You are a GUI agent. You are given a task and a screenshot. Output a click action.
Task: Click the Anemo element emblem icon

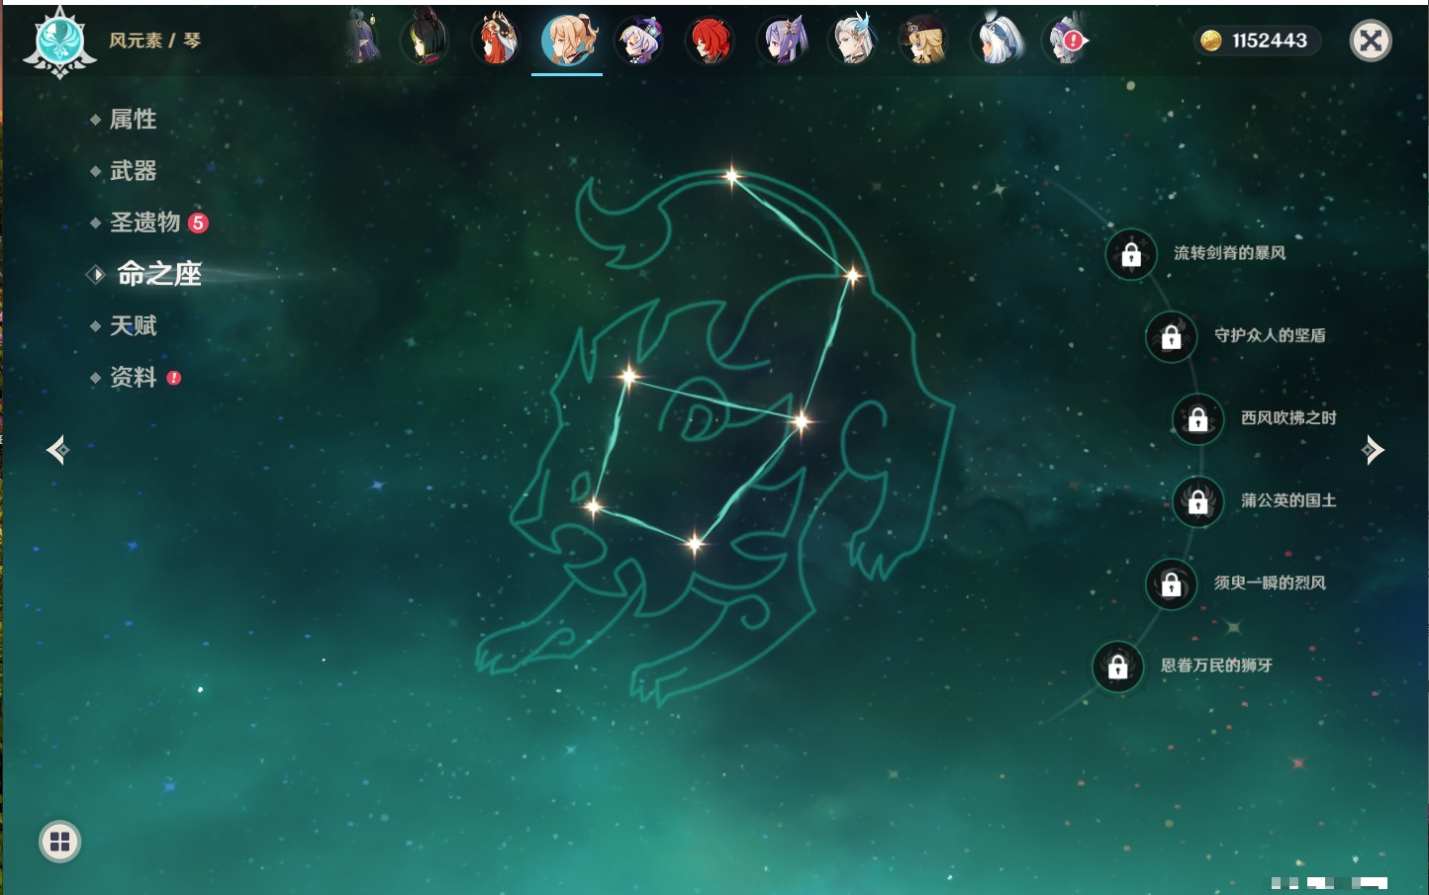click(x=59, y=42)
